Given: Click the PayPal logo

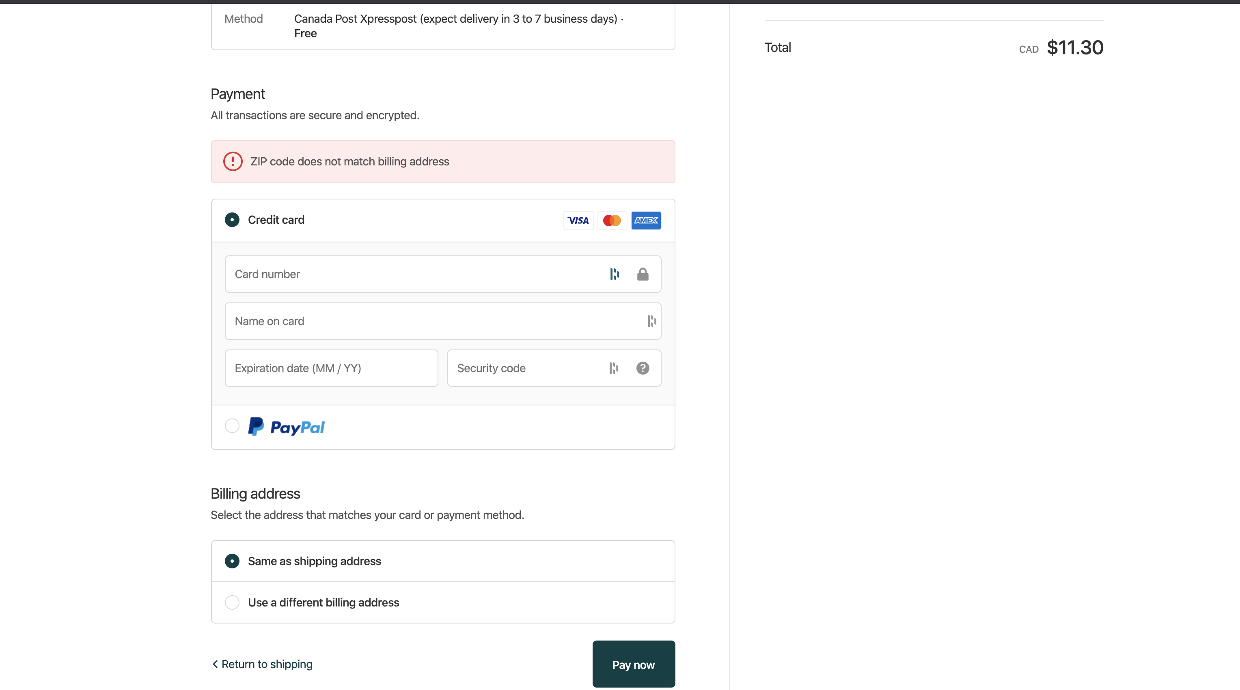Looking at the screenshot, I should [x=287, y=427].
